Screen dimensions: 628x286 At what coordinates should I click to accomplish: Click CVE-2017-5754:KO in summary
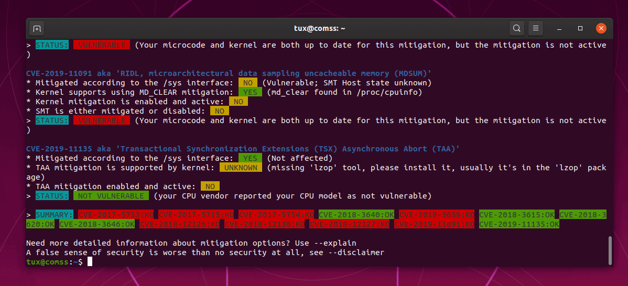pyautogui.click(x=276, y=215)
